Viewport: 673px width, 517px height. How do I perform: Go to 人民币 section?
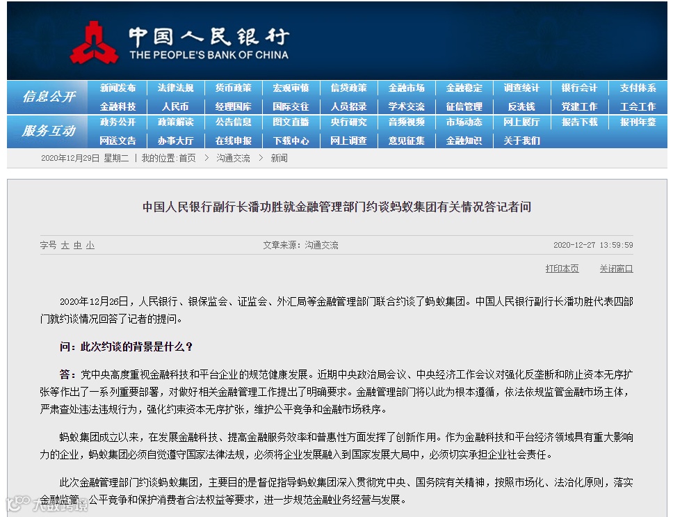click(175, 106)
